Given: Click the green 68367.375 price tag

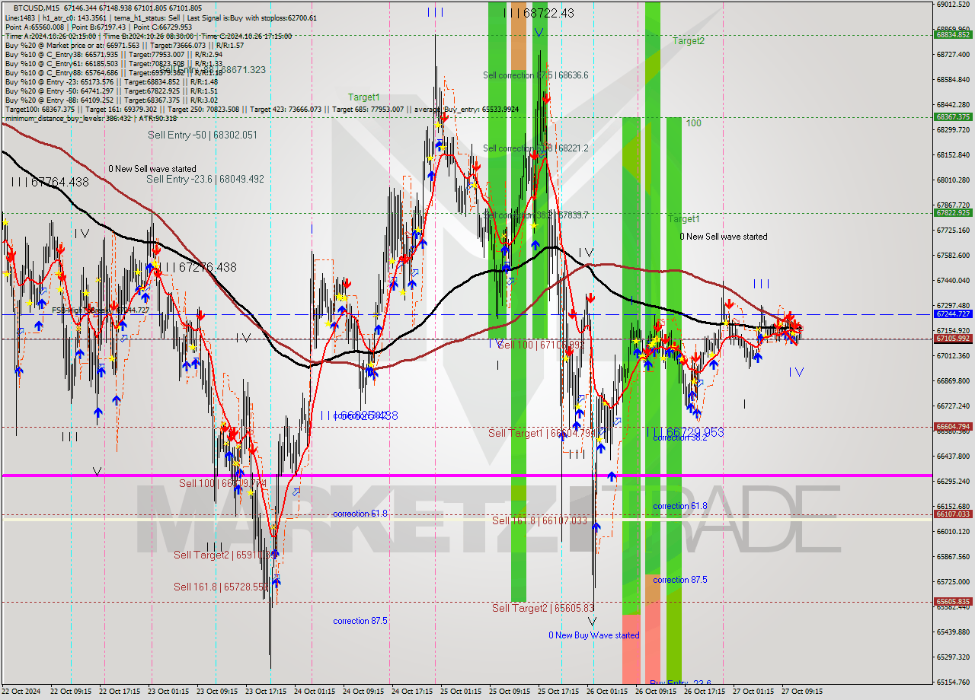Looking at the screenshot, I should pyautogui.click(x=953, y=117).
